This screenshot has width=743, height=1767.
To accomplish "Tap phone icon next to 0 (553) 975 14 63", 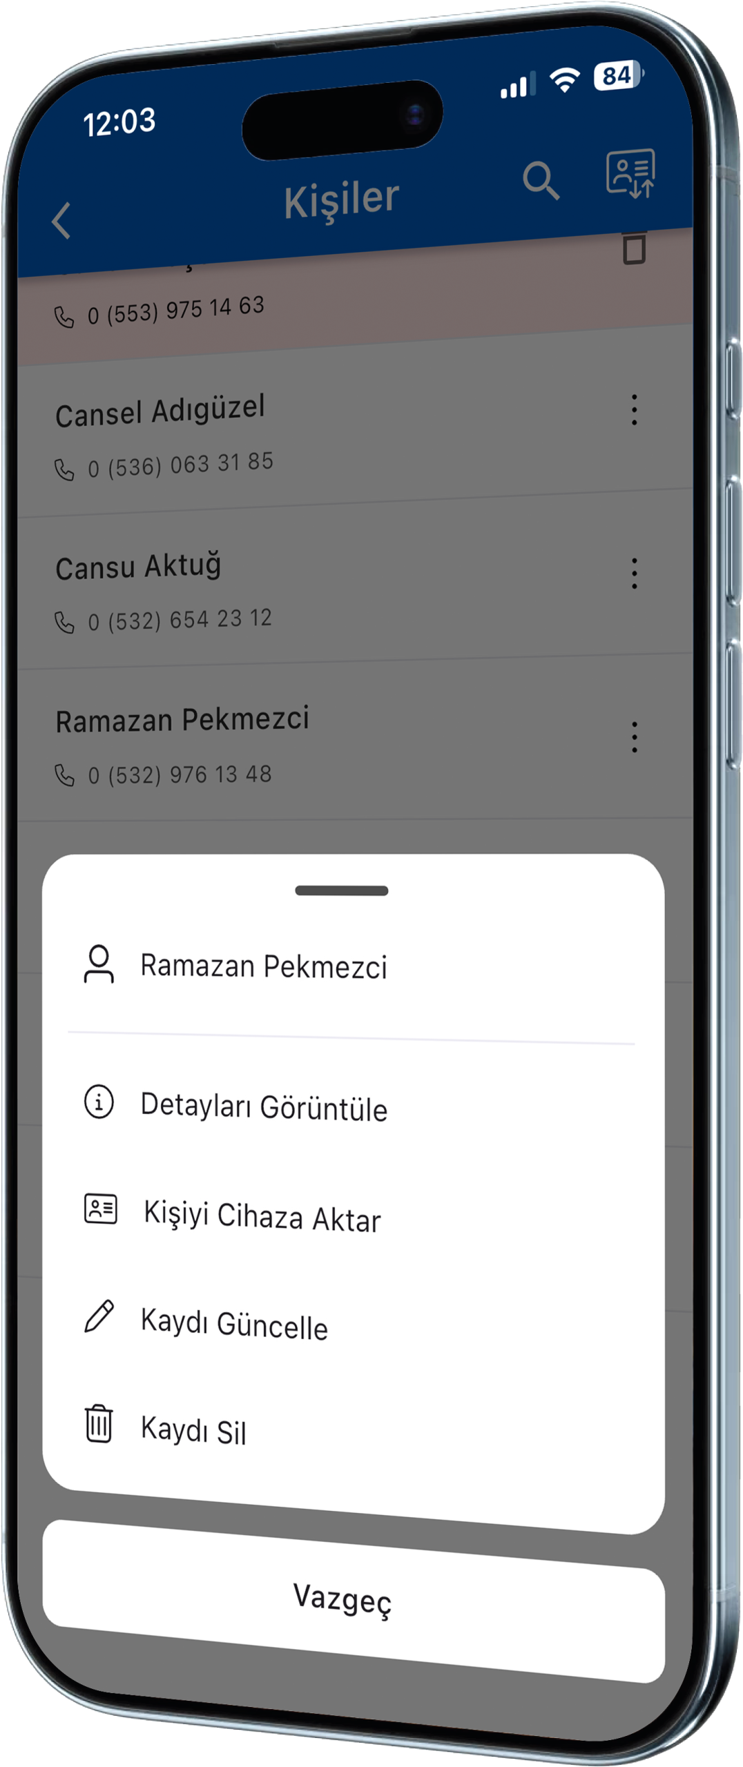I will click(64, 317).
